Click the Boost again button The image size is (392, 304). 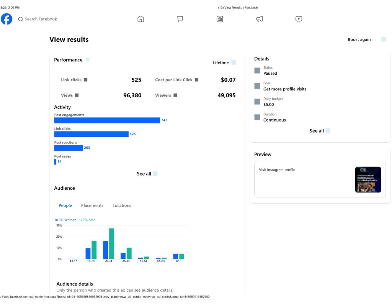(x=359, y=39)
